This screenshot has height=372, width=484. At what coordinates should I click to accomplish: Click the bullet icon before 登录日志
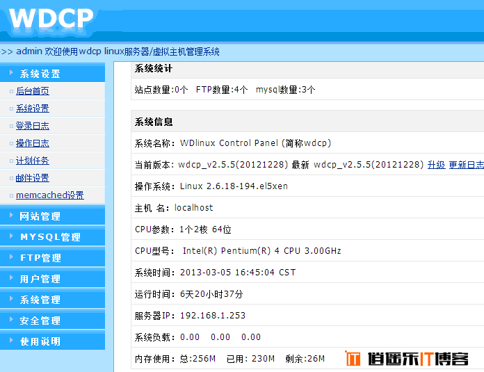(x=11, y=126)
